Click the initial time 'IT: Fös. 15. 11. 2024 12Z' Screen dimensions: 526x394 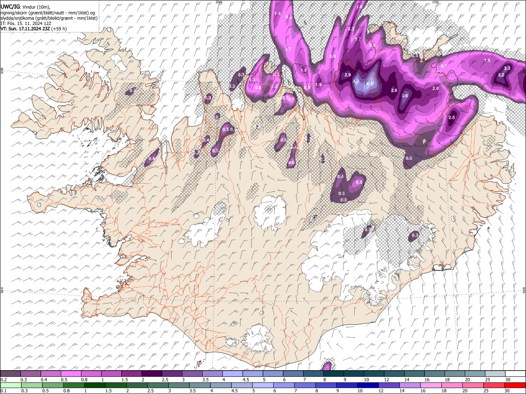(26, 23)
